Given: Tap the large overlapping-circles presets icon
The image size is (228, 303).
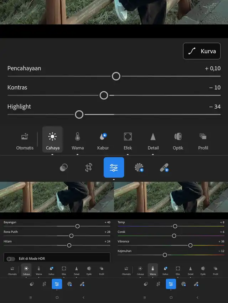Looking at the screenshot, I should point(64,167).
